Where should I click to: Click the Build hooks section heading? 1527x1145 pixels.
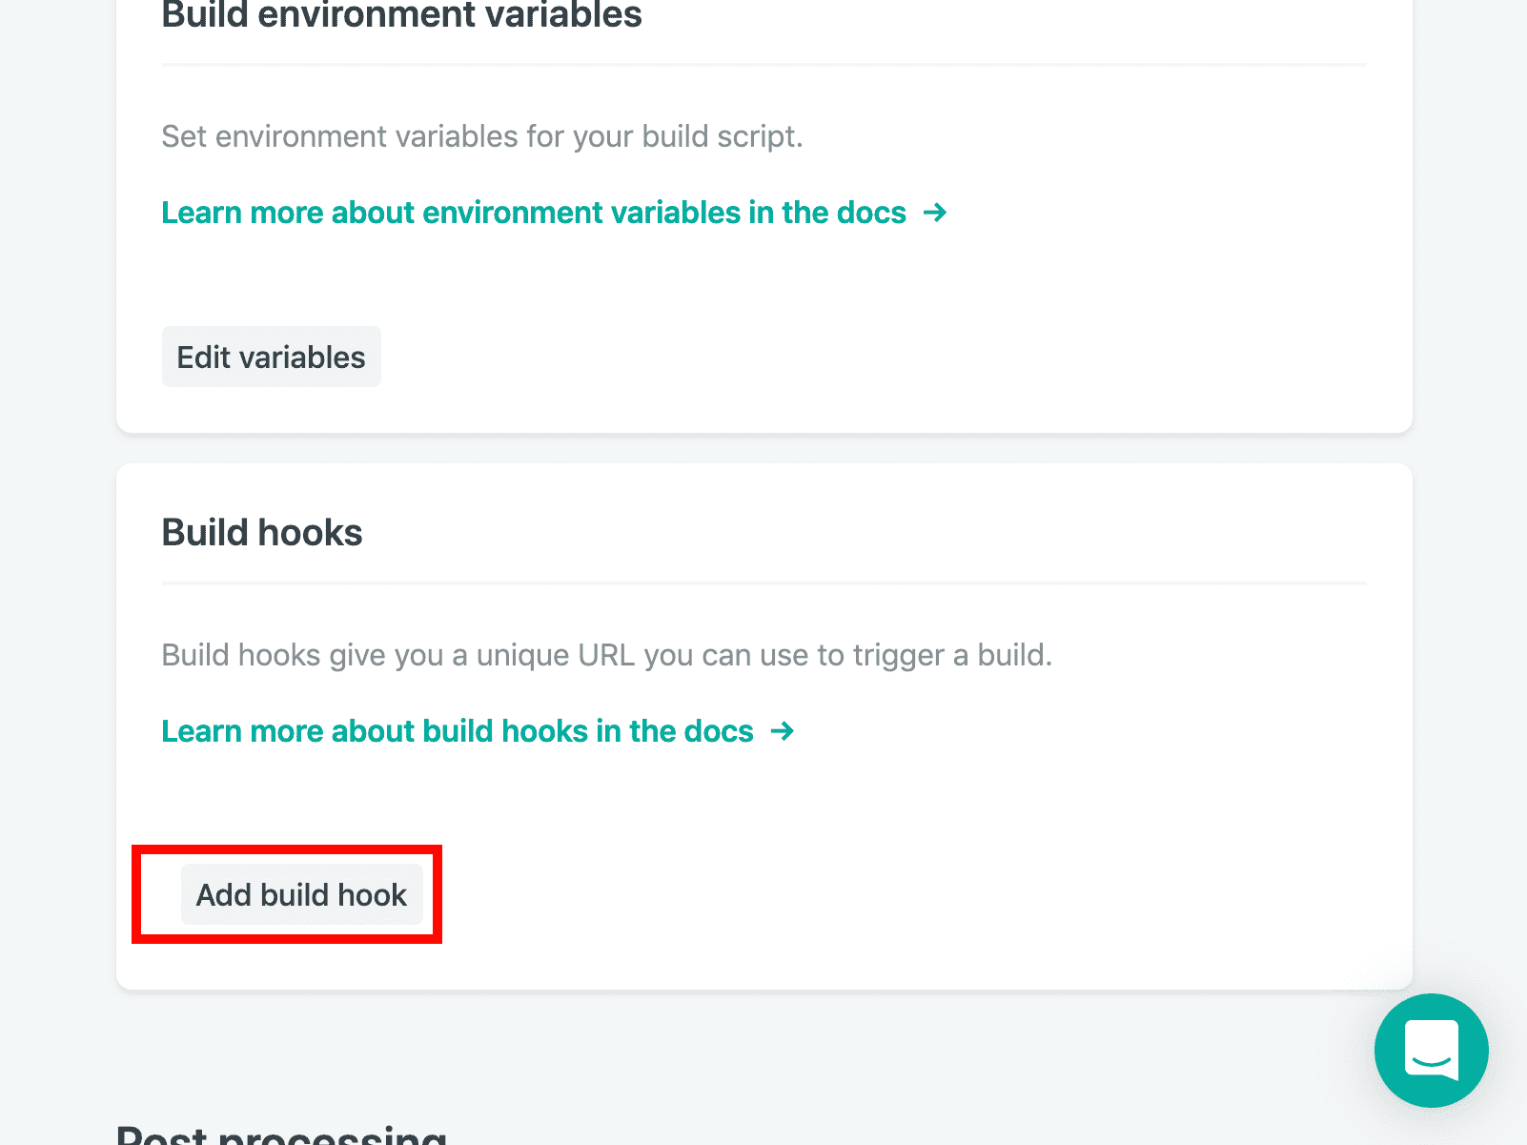tap(262, 532)
